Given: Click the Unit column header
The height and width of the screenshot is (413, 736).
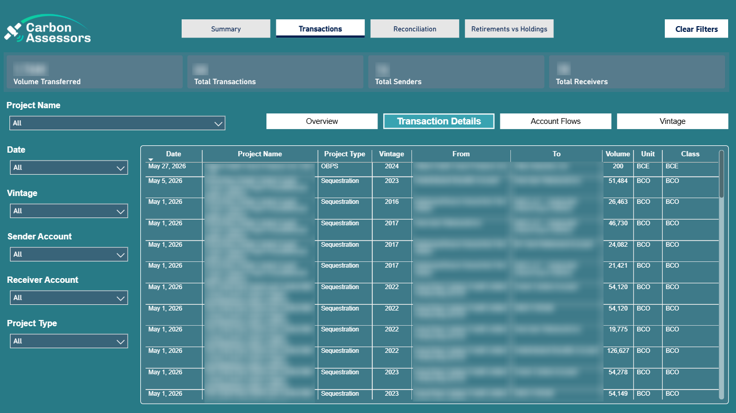Looking at the screenshot, I should tap(648, 154).
